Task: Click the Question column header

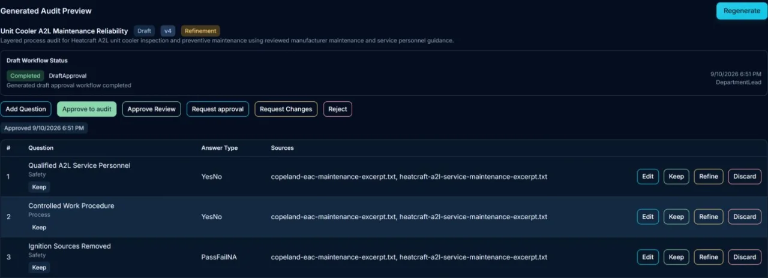Action: pyautogui.click(x=41, y=148)
